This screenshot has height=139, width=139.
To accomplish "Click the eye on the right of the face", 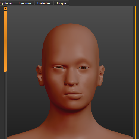I will 83,68.
